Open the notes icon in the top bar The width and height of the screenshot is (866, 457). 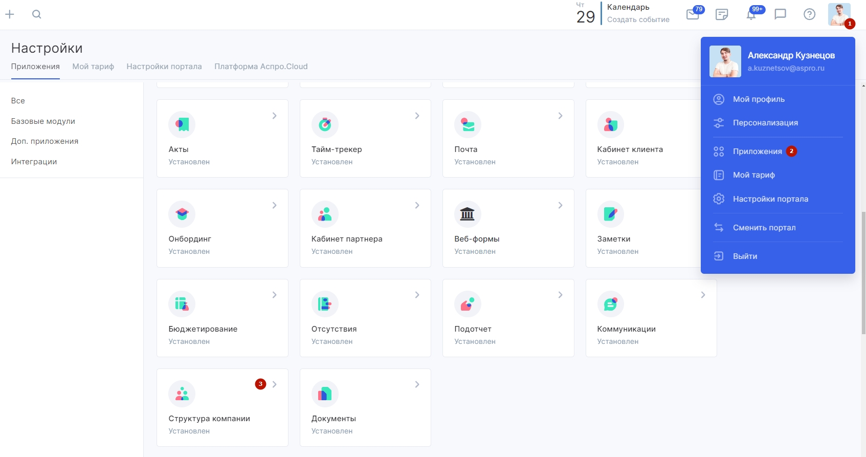(722, 14)
